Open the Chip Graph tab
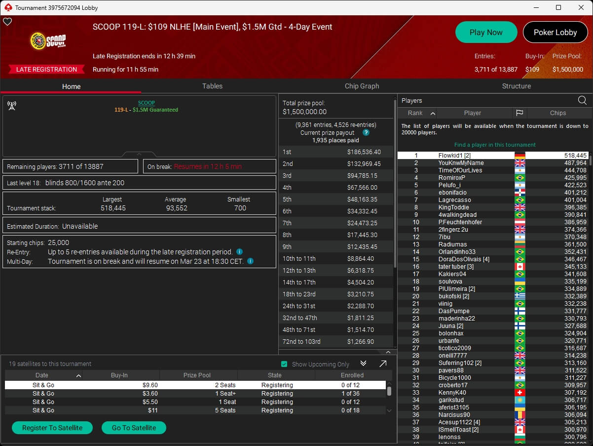This screenshot has width=593, height=446. [x=362, y=86]
